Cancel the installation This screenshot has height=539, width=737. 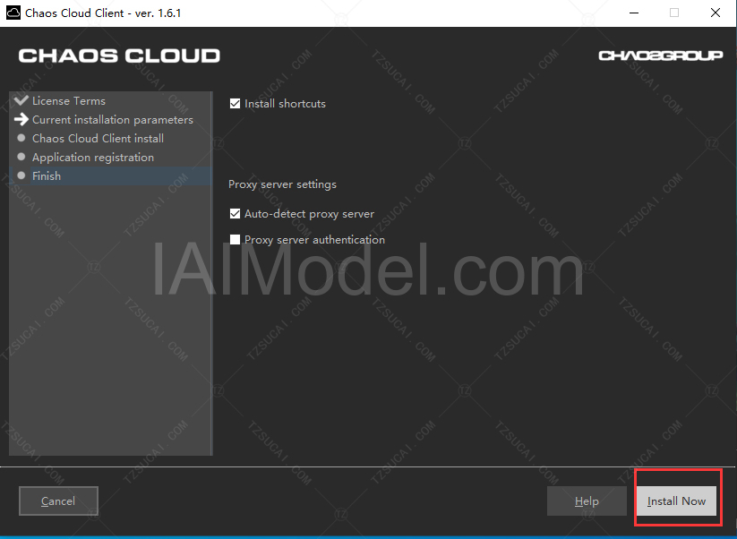point(58,500)
